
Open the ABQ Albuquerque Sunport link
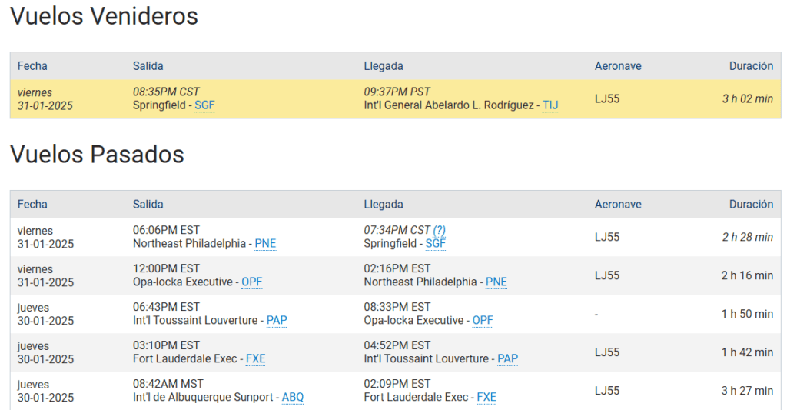(x=293, y=398)
